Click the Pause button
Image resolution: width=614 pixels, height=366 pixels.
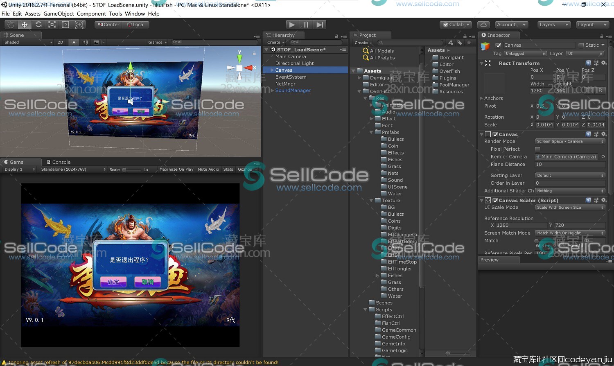306,25
